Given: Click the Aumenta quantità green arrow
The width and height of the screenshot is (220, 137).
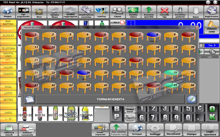Looking at the screenshot, I should click(x=149, y=12).
